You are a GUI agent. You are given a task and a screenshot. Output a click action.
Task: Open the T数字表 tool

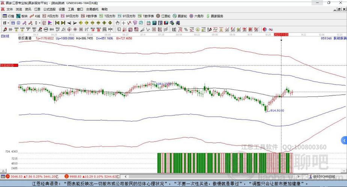pos(146,16)
